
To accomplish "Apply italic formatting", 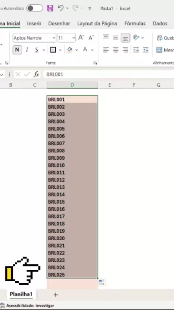I will pos(27,50).
